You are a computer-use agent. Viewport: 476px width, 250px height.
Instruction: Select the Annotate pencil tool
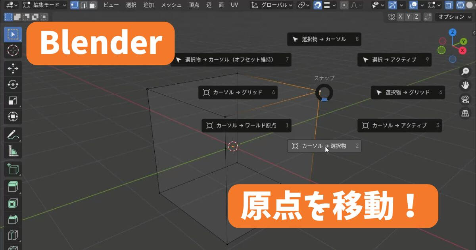(13, 135)
